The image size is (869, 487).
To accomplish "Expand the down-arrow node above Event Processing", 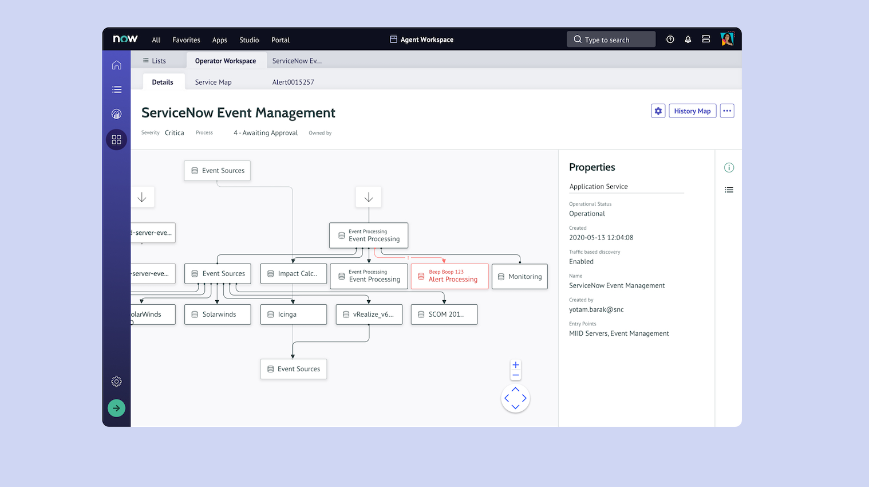I will 369,197.
